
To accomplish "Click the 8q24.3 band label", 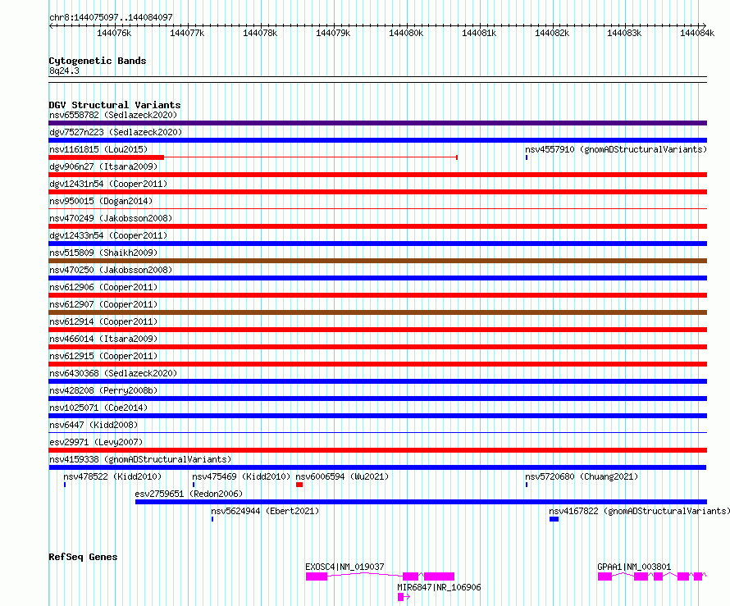I will point(64,71).
